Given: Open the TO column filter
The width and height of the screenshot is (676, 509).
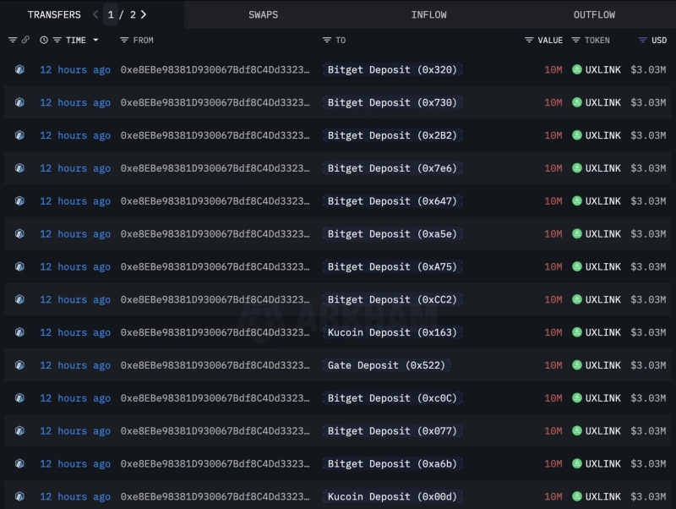Looking at the screenshot, I should pyautogui.click(x=327, y=40).
